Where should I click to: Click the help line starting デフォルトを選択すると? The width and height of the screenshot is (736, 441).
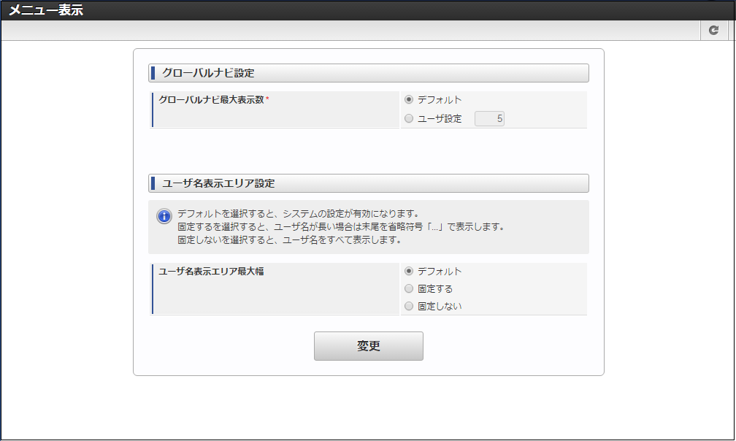pos(297,214)
